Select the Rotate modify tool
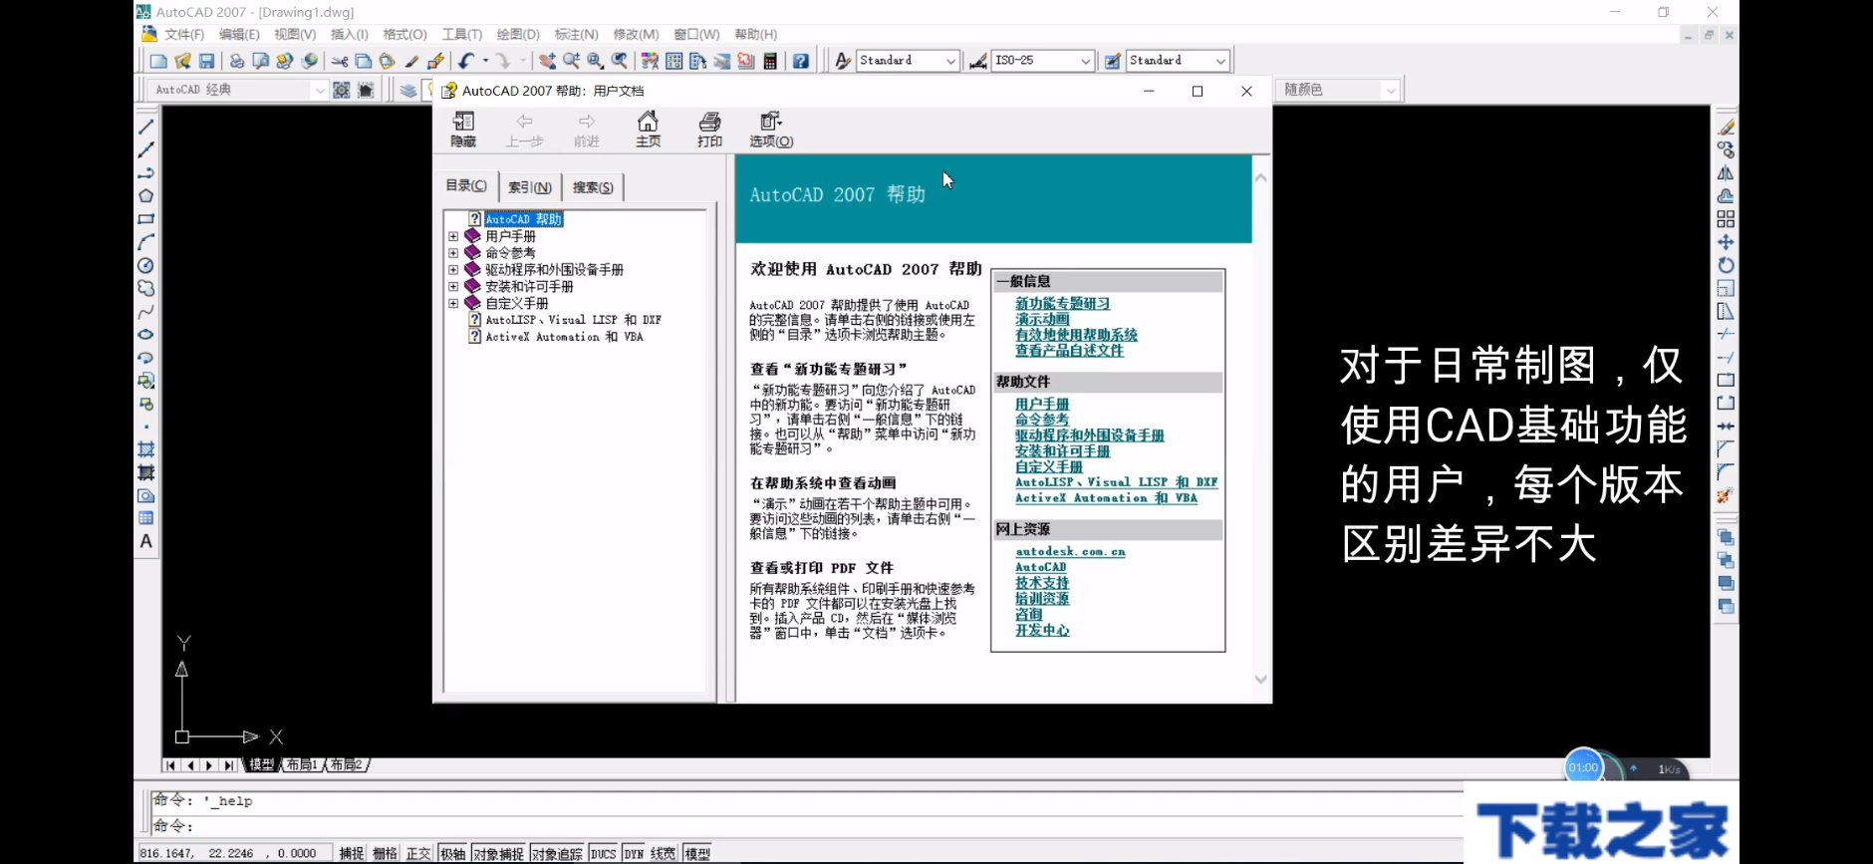The height and width of the screenshot is (864, 1873). pyautogui.click(x=1726, y=265)
